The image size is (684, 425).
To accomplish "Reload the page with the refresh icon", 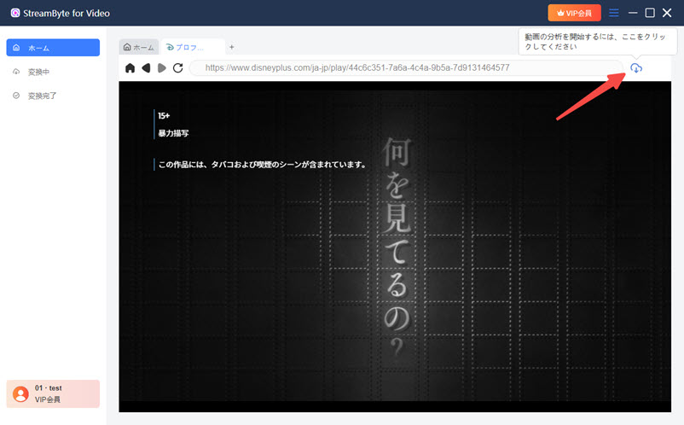I will pos(177,68).
